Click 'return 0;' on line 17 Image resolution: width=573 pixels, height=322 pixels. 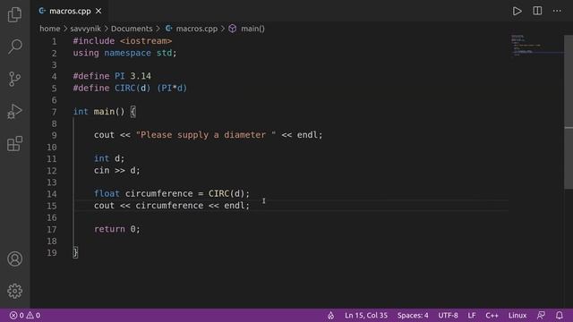117,229
